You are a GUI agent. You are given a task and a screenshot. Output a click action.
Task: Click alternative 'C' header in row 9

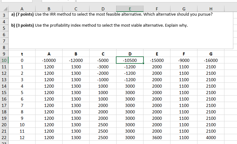tap(103, 54)
